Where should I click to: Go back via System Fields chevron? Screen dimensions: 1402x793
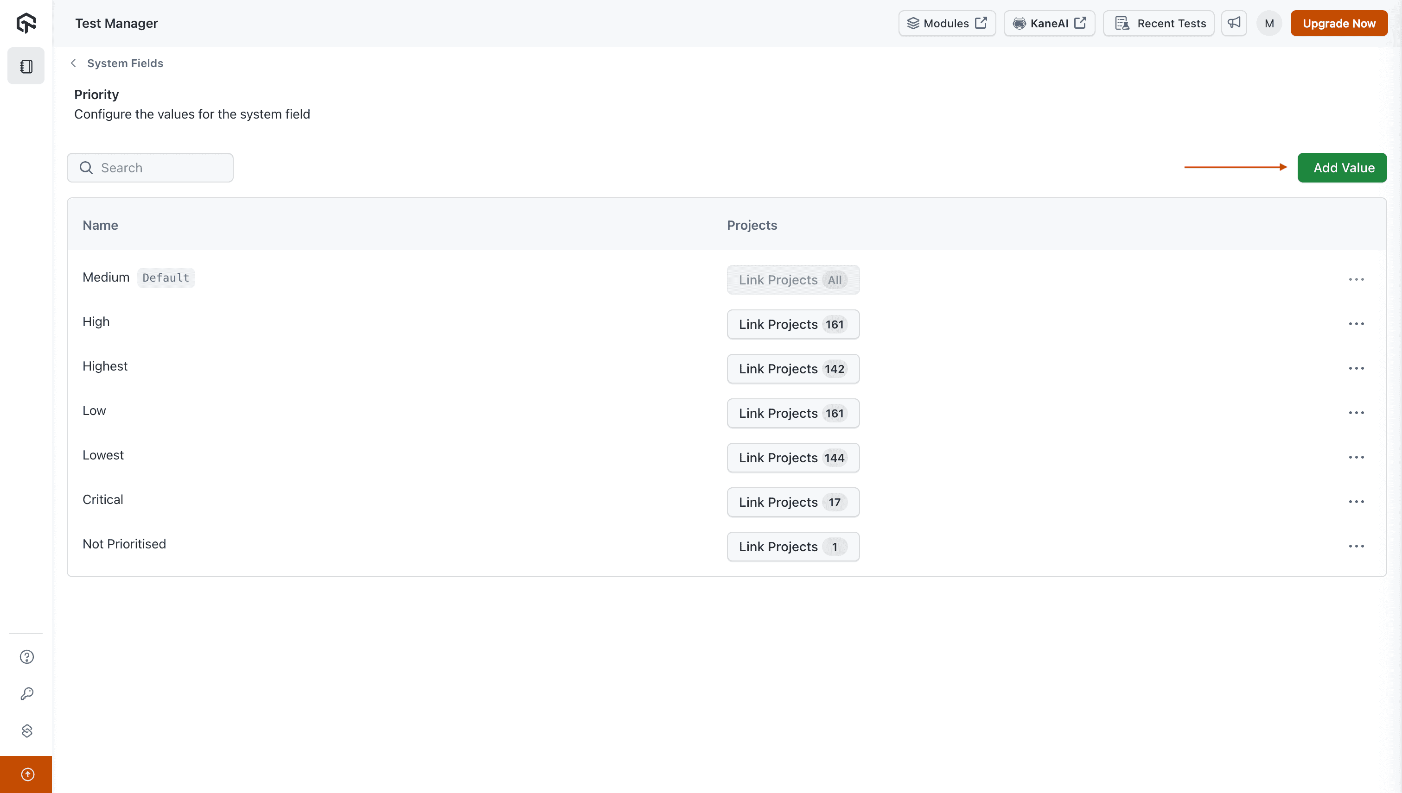(x=74, y=63)
